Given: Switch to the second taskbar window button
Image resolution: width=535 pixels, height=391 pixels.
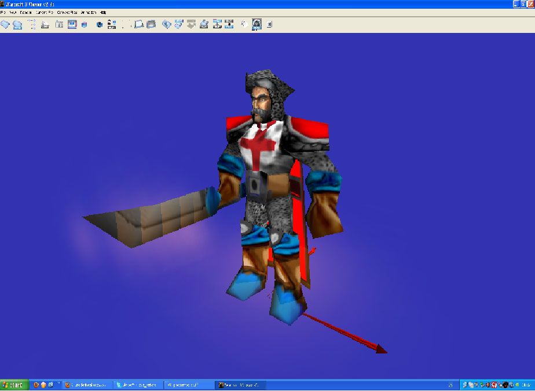Looking at the screenshot, I should [138, 385].
